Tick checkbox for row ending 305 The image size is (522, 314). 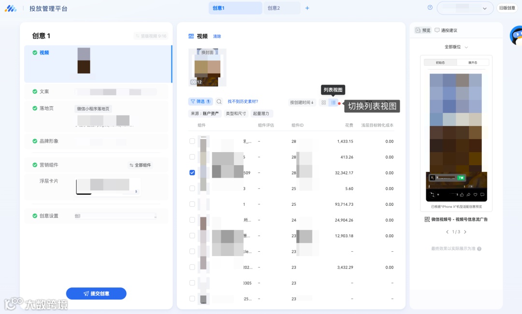[192, 283]
